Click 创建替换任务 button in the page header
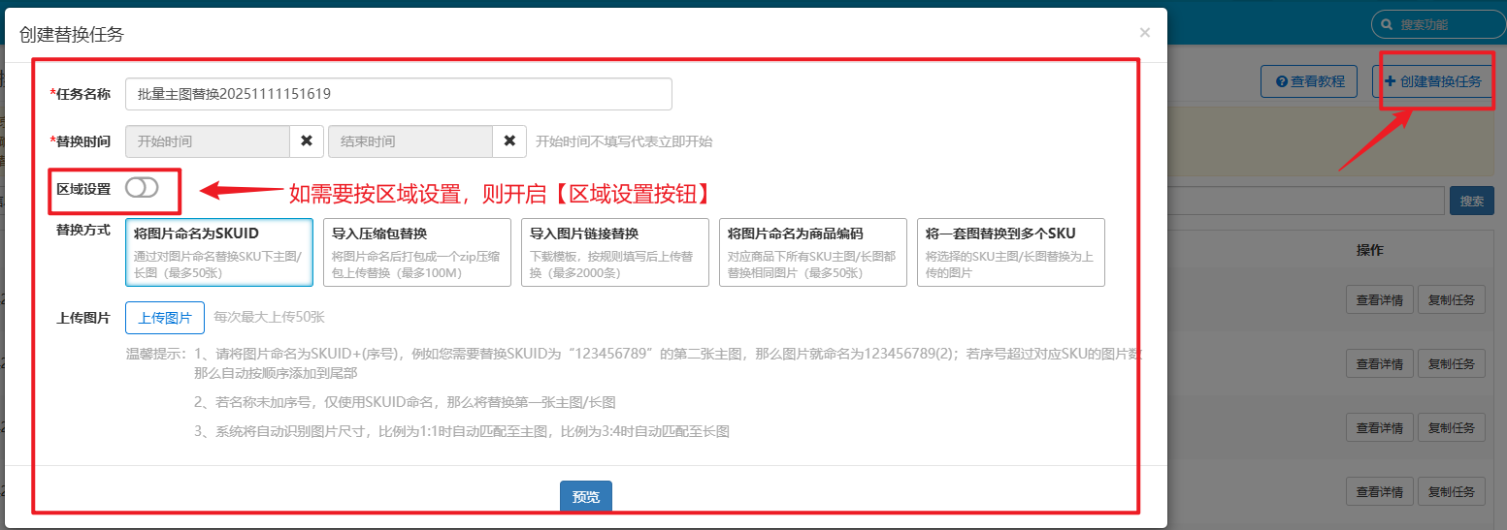This screenshot has height=530, width=1507. click(x=1433, y=81)
